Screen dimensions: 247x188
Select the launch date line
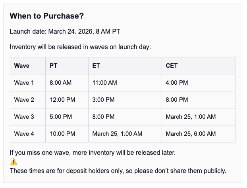68,31
